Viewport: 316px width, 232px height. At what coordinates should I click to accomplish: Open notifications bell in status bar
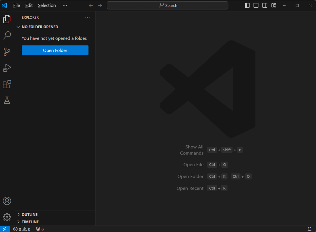pyautogui.click(x=309, y=229)
